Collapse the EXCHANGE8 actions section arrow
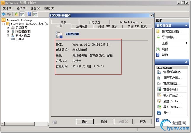This screenshot has height=133, width=191. click(x=186, y=62)
